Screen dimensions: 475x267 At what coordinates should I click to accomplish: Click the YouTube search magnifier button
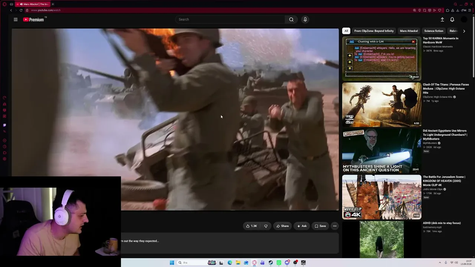[x=291, y=20]
